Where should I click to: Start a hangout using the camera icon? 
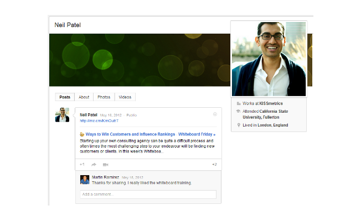tap(105, 164)
